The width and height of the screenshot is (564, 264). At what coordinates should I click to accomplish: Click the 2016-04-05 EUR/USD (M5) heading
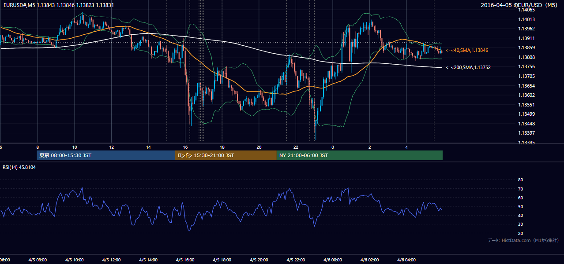click(519, 5)
